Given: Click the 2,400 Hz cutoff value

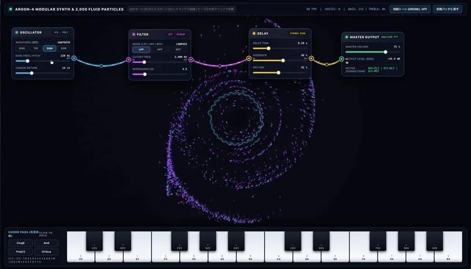Looking at the screenshot, I should [x=181, y=57].
